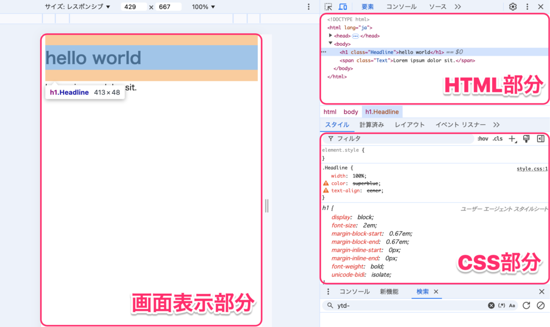Image resolution: width=550 pixels, height=327 pixels.
Task: Activate the element inspector picker icon
Action: pos(329,7)
